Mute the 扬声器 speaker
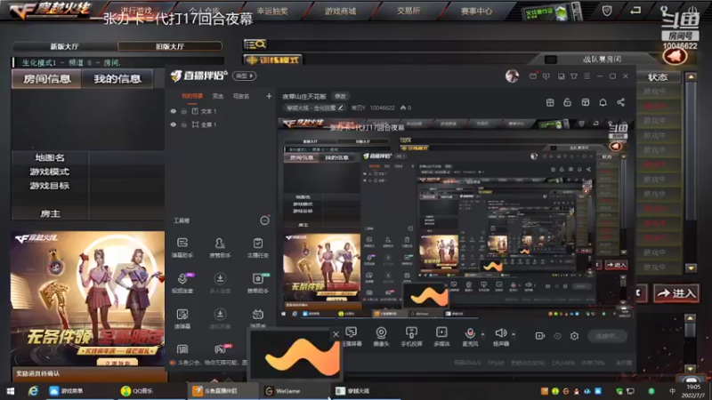The width and height of the screenshot is (712, 400). coord(501,337)
